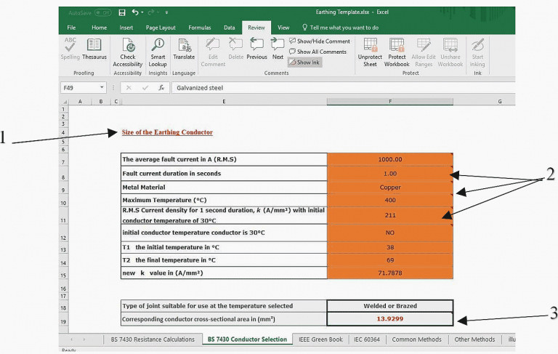Select the Review ribbon tab

256,28
